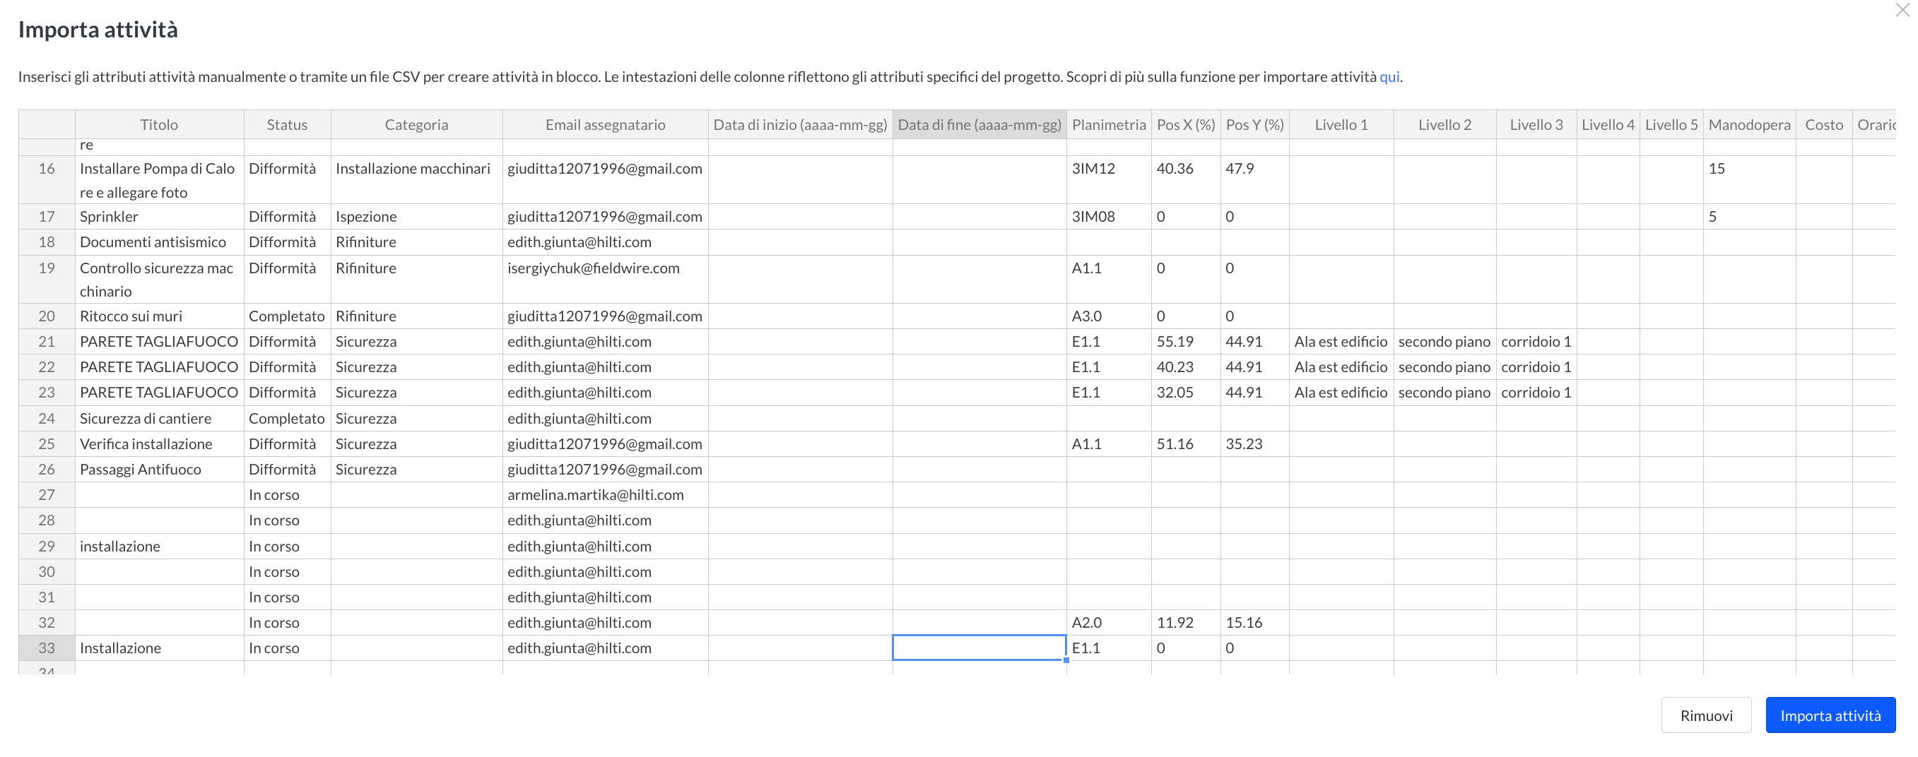Select the Livello 4 column header
This screenshot has width=1918, height=757.
point(1608,124)
